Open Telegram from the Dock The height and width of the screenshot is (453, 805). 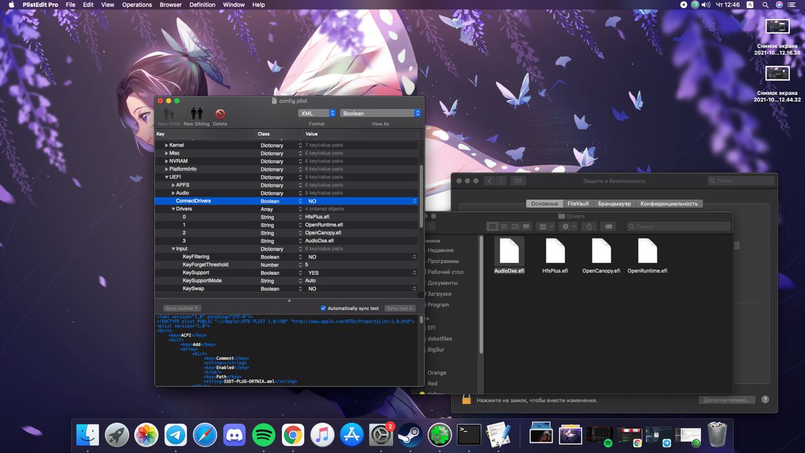(176, 435)
